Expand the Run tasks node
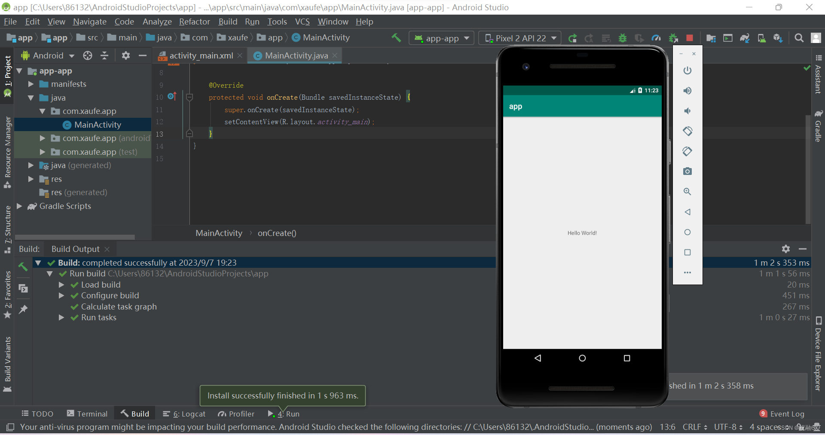Screen dimensions: 825x435 pyautogui.click(x=61, y=318)
